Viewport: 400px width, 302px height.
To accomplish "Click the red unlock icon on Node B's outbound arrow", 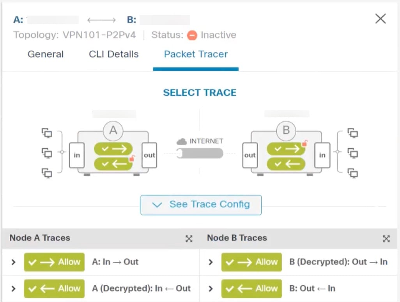I will click(304, 143).
